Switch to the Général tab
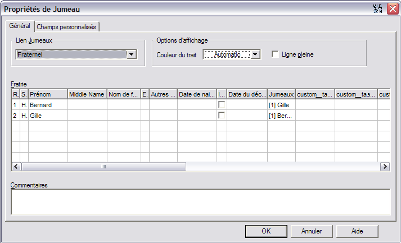The image size is (401, 243). (20, 26)
